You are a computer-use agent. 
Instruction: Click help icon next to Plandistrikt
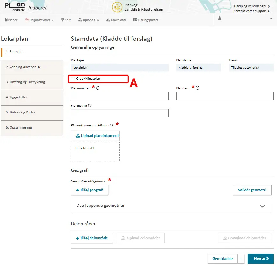click(90, 105)
